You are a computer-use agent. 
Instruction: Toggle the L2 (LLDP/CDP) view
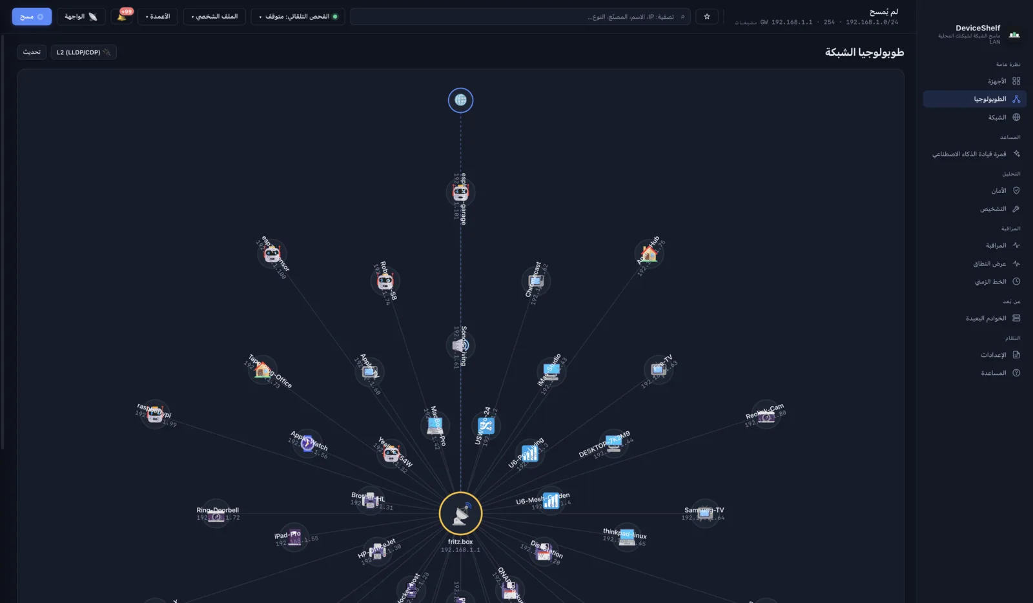[84, 52]
